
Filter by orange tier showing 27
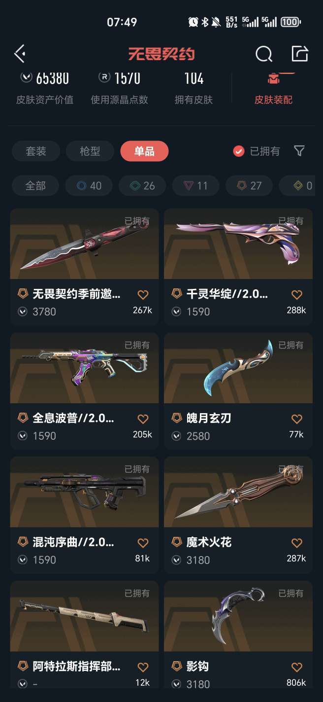tap(249, 186)
